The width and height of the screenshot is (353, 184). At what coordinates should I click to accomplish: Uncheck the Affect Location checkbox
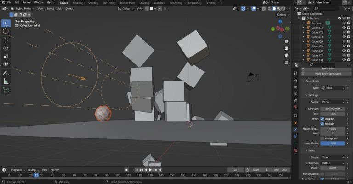pos(322,119)
